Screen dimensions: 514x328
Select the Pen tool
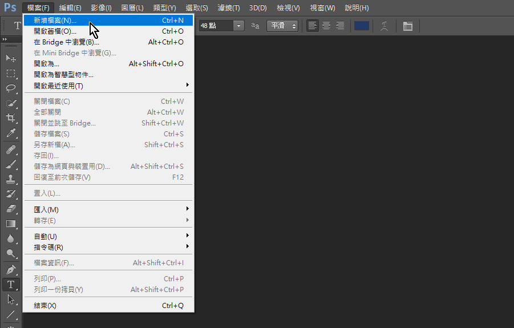tap(11, 270)
